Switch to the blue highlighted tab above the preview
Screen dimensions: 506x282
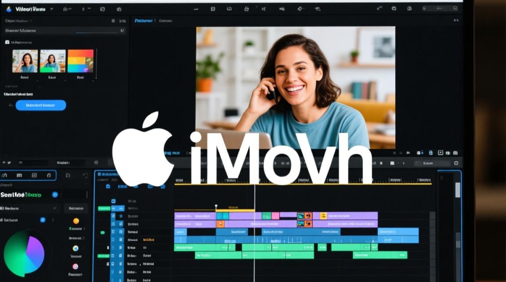[x=143, y=21]
